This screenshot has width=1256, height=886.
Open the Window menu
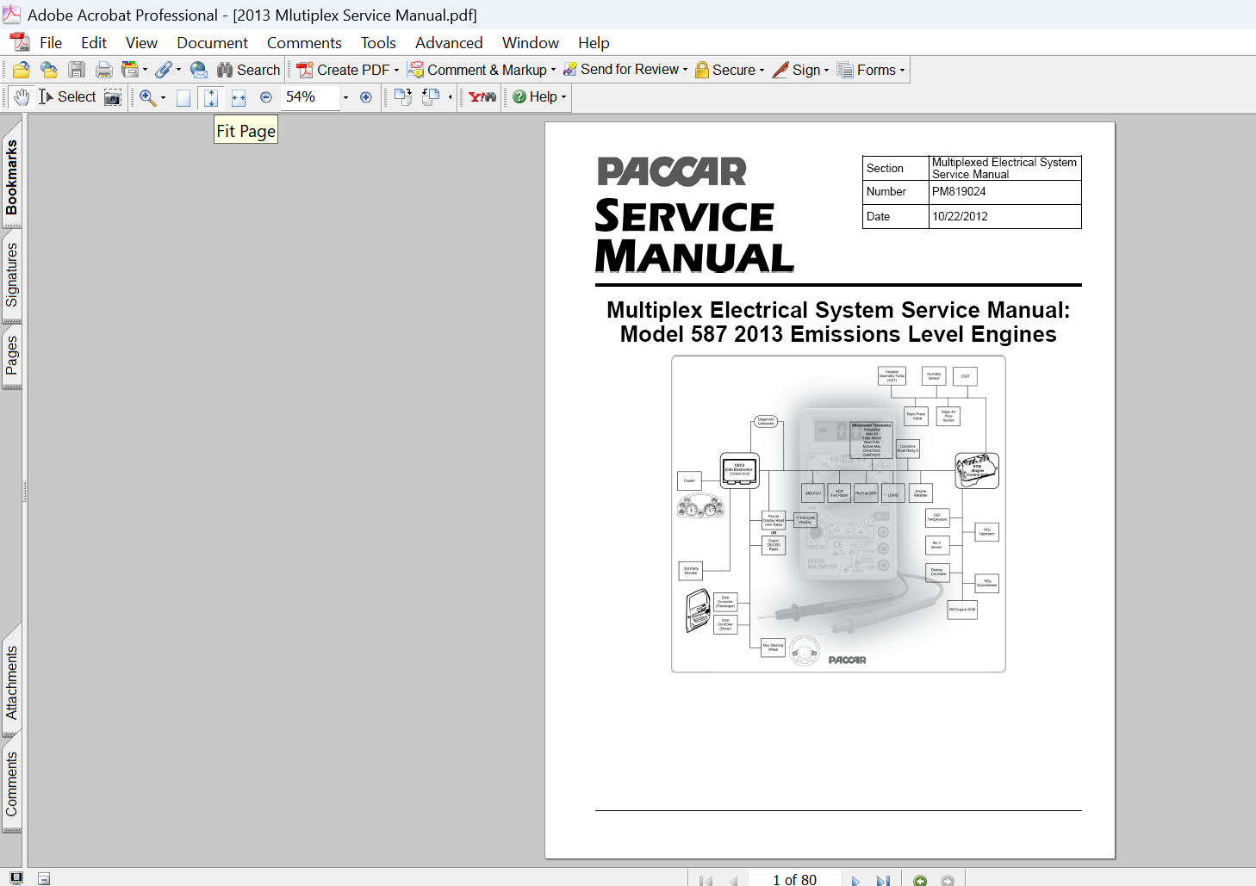click(x=531, y=43)
